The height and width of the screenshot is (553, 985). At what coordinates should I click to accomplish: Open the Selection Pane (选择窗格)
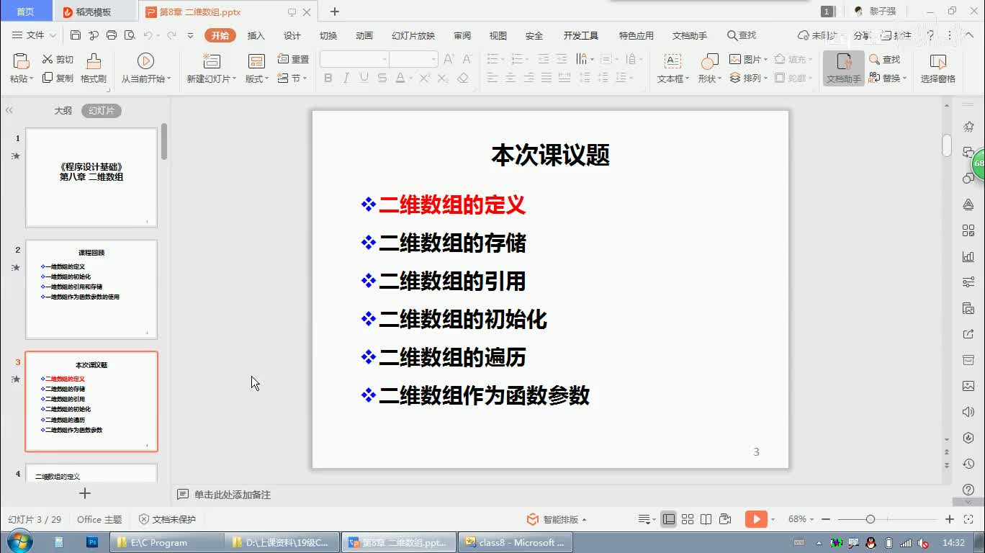[x=937, y=68]
